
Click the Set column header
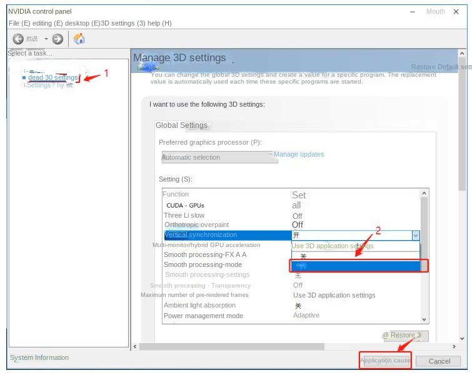(x=299, y=195)
